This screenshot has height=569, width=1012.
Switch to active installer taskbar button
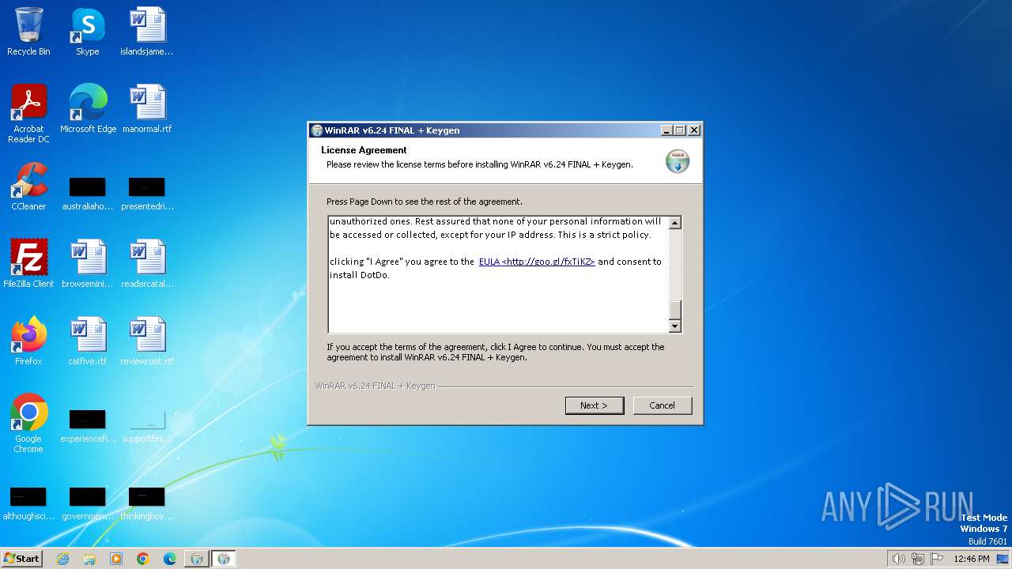click(224, 559)
